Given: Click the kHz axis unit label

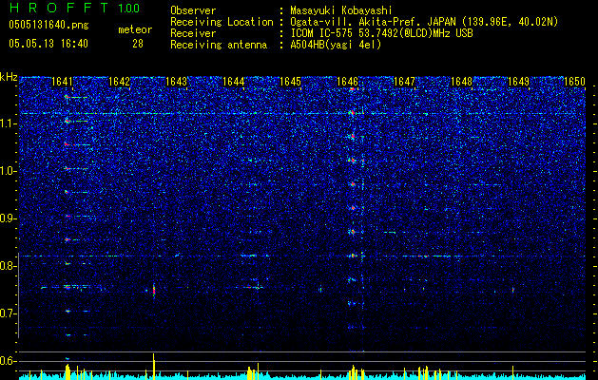Looking at the screenshot, I should (x=9, y=77).
